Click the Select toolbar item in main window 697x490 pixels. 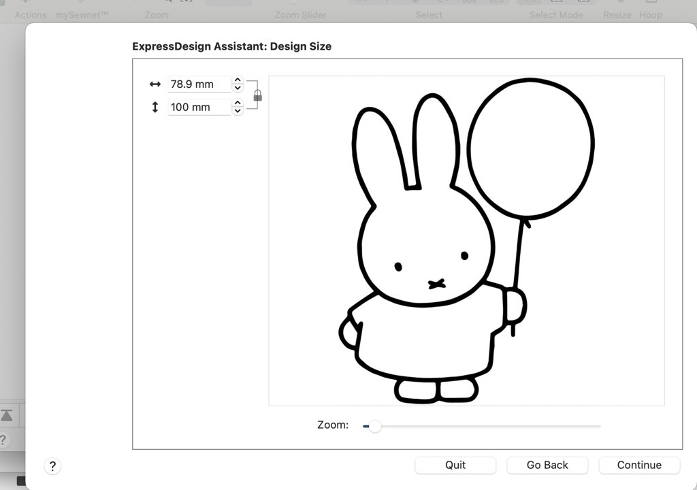point(429,15)
